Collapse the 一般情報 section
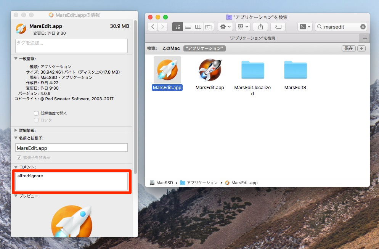 pyautogui.click(x=16, y=59)
